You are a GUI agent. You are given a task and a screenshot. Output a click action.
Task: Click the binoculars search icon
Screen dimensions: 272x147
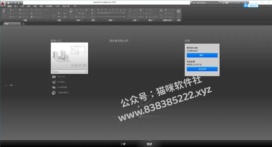220,3
